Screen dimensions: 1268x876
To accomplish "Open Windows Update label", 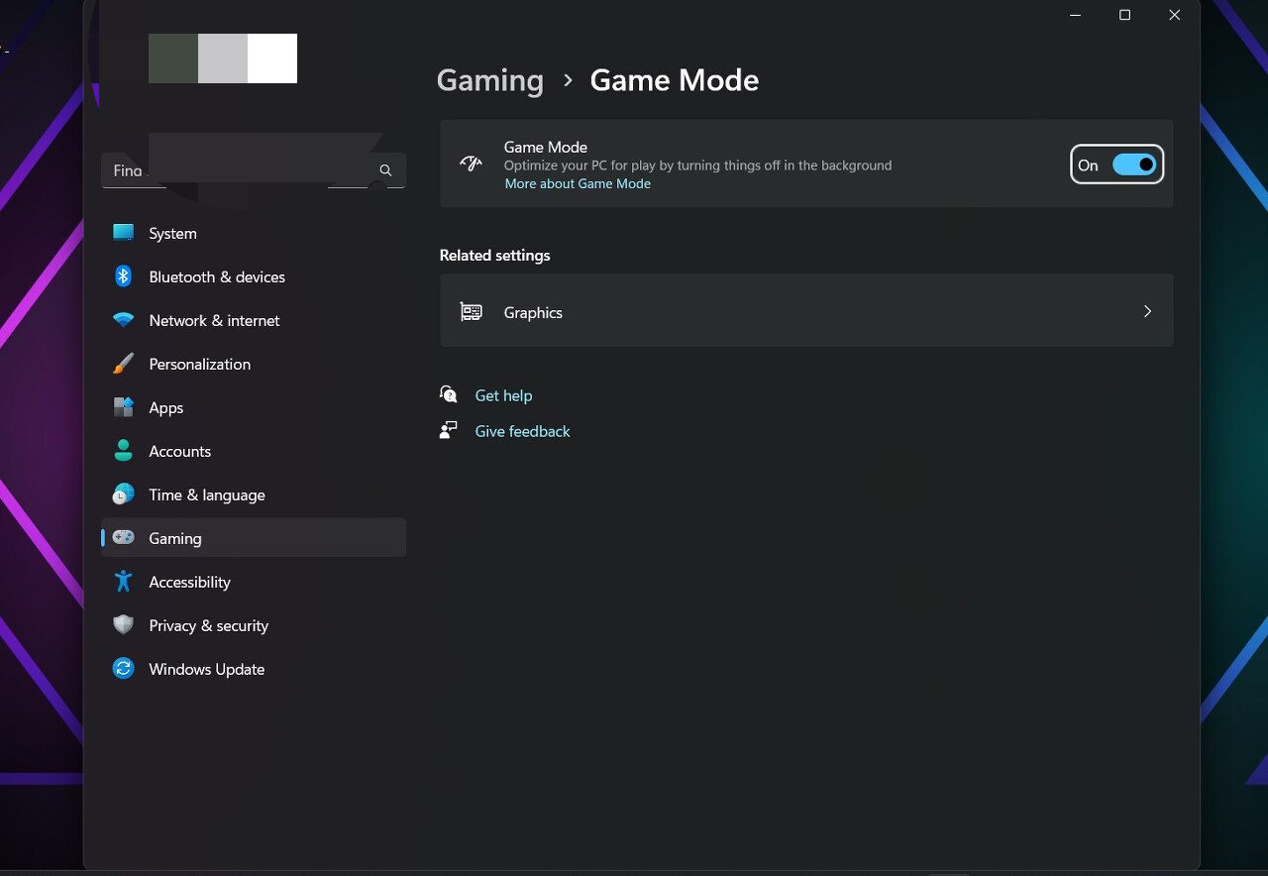I will pos(206,670).
